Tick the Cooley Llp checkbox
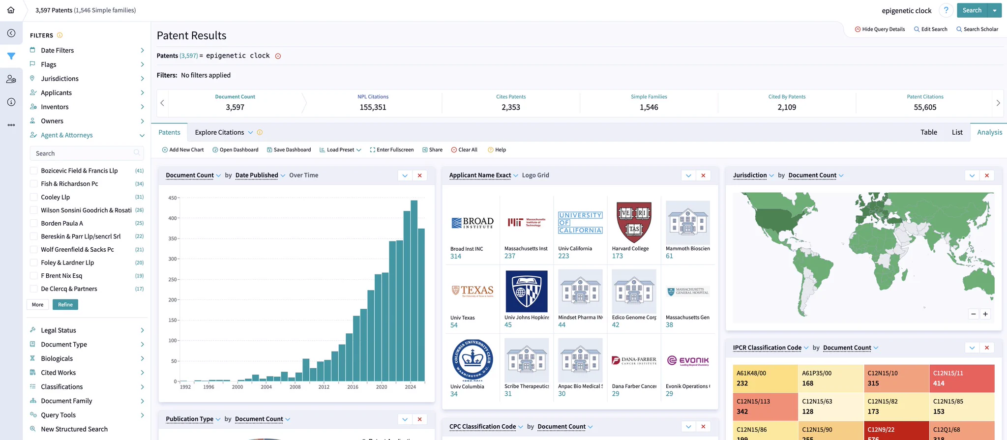The image size is (1007, 440). (34, 197)
